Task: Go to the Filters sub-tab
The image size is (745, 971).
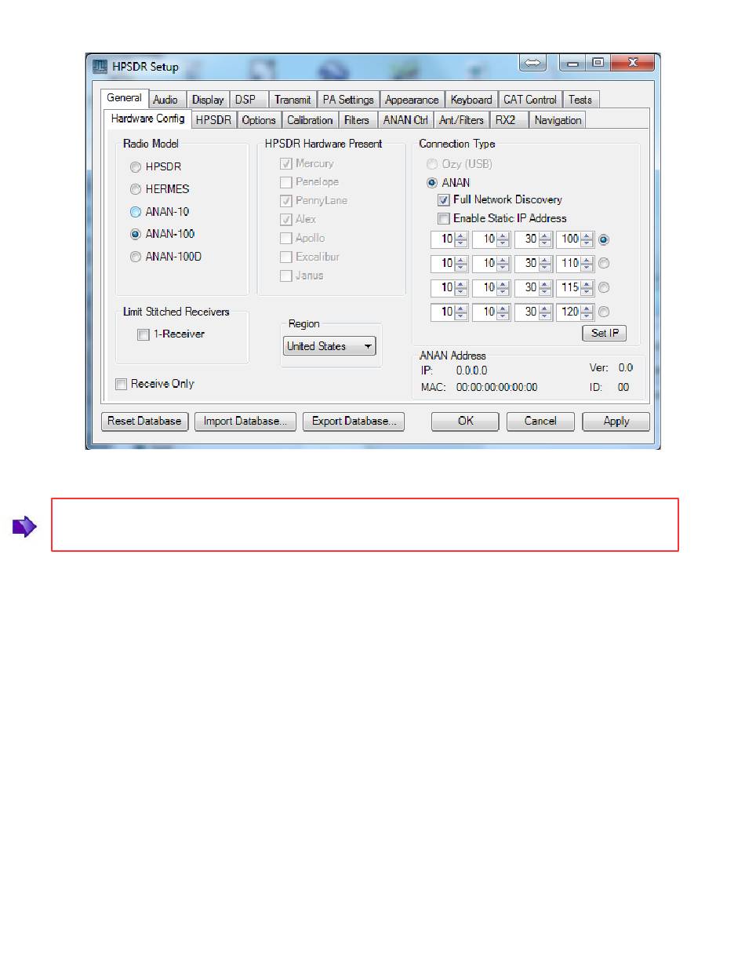Action: 357,120
